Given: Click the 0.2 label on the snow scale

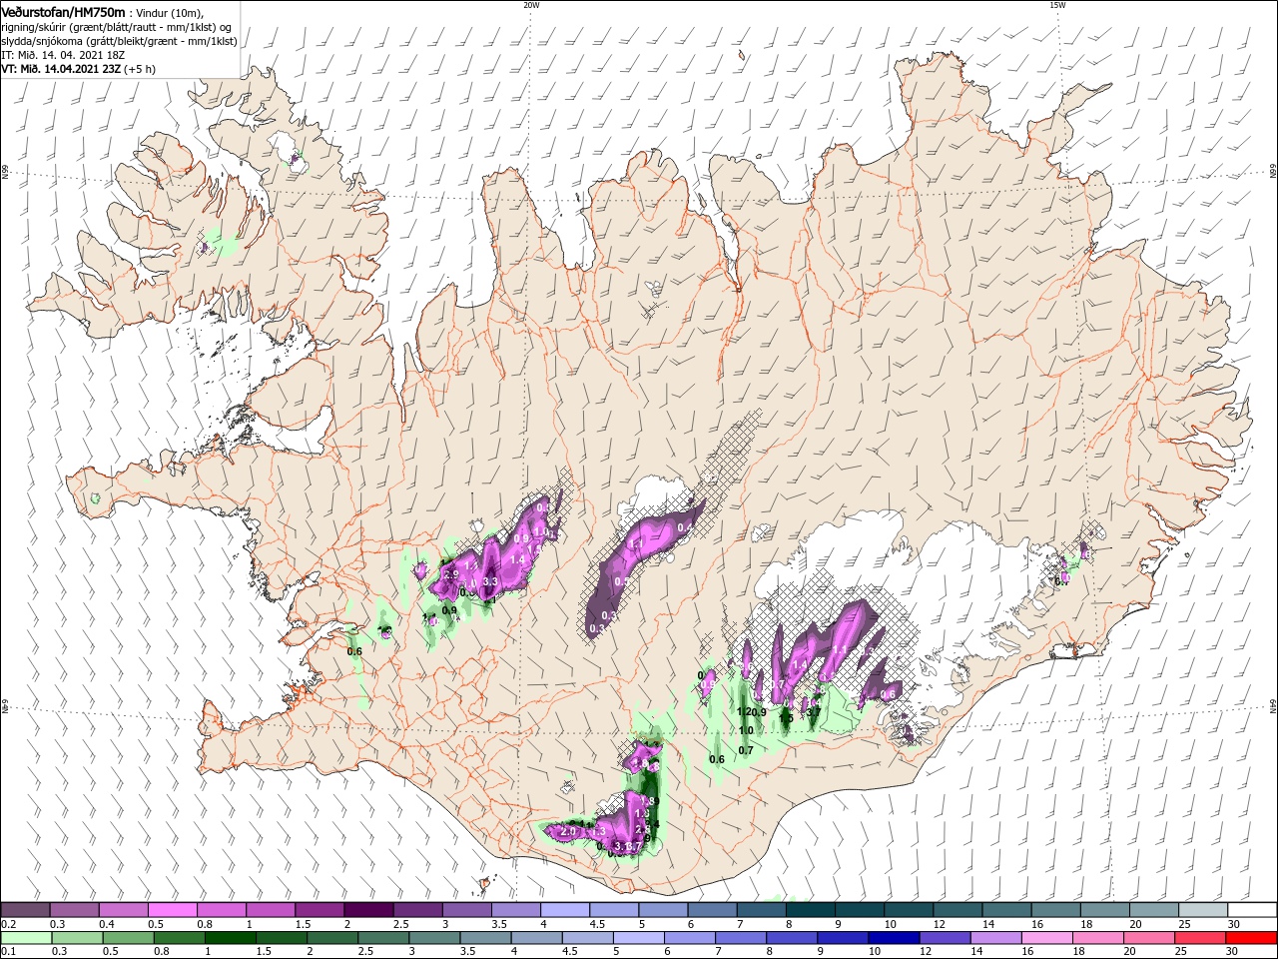Looking at the screenshot, I should click(x=7, y=924).
